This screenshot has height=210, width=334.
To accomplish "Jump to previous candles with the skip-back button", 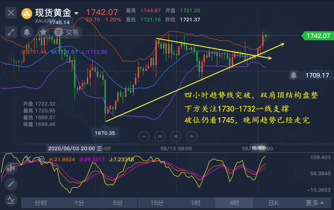I will (160, 136).
